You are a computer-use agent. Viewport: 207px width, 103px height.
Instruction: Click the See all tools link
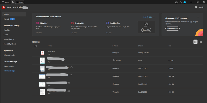[x=147, y=17]
